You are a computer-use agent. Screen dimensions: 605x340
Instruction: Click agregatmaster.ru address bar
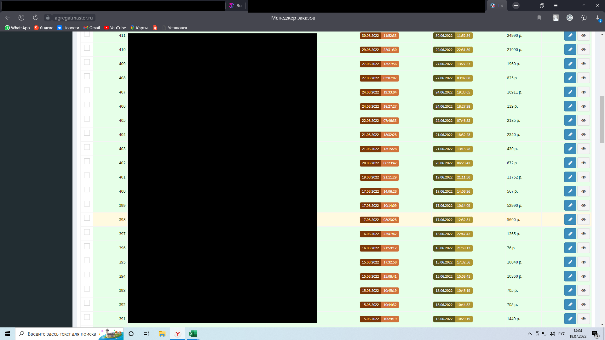[74, 18]
